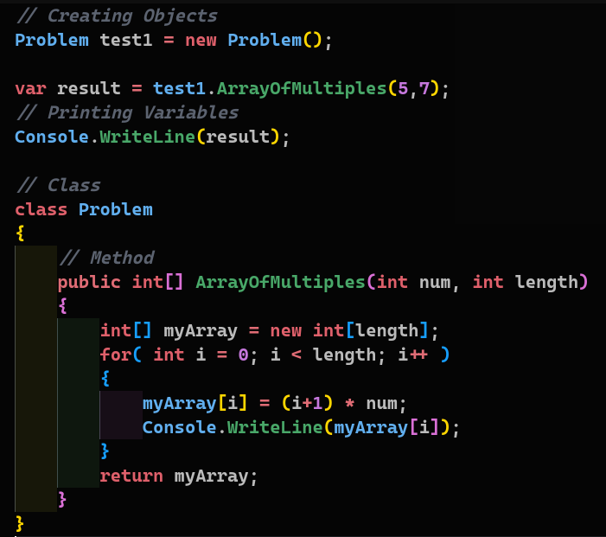Click the 'num' parameter in the signature
Image resolution: width=606 pixels, height=537 pixels.
point(435,283)
